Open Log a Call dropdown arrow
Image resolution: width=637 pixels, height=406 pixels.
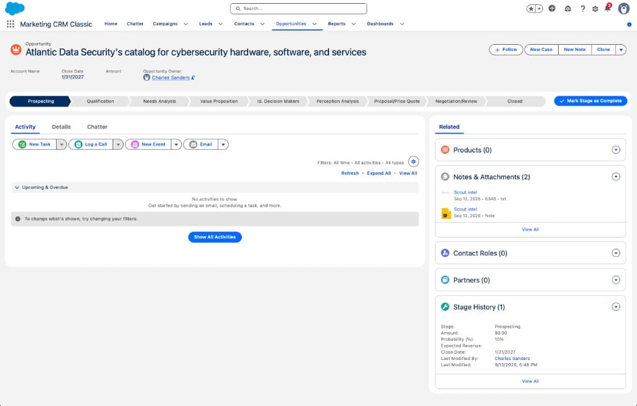[x=118, y=144]
